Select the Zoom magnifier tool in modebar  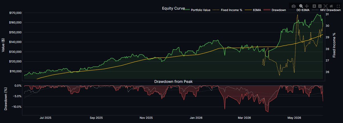pos(301,6)
